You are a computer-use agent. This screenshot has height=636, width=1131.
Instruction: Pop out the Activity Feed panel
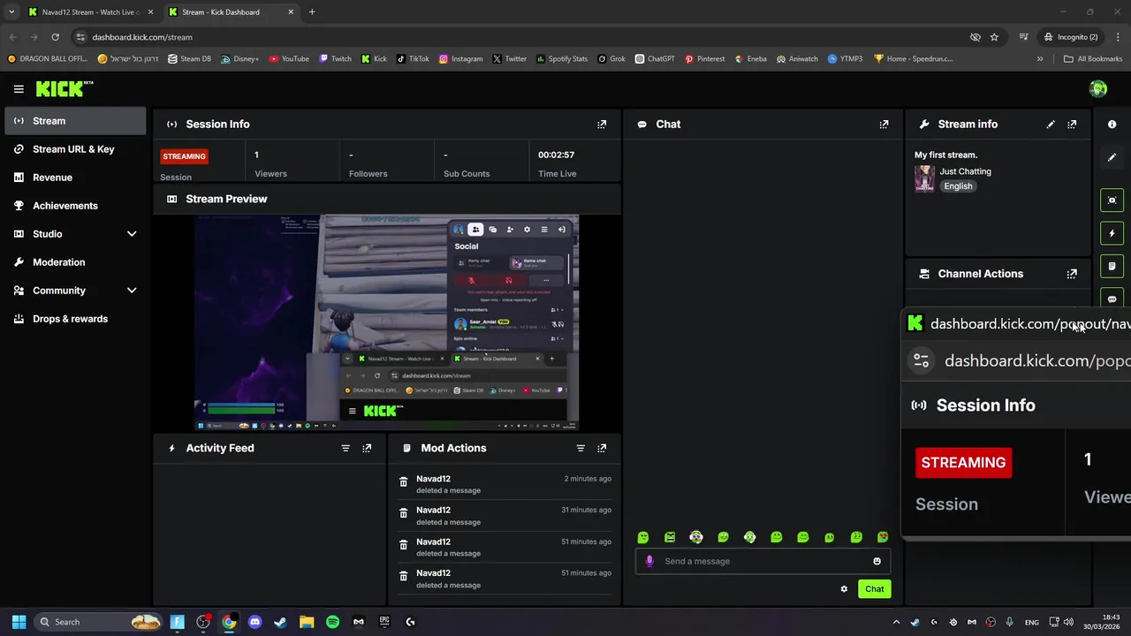367,448
